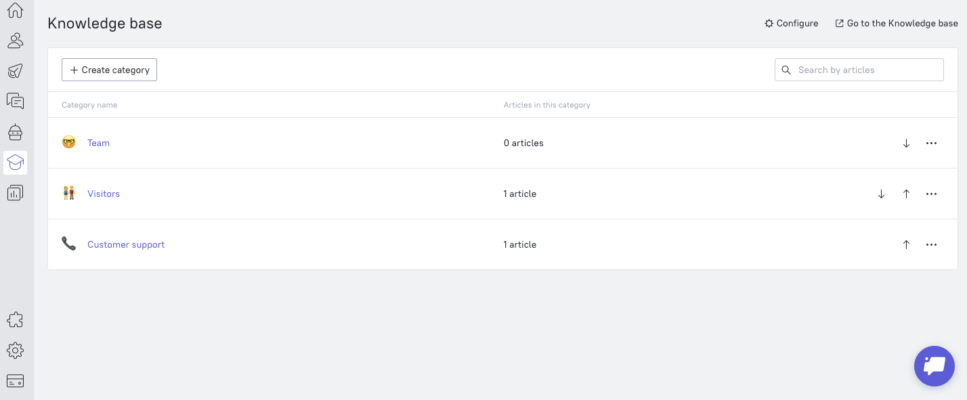The width and height of the screenshot is (967, 400).
Task: Open the billing card icon in sidebar
Action: pos(15,381)
